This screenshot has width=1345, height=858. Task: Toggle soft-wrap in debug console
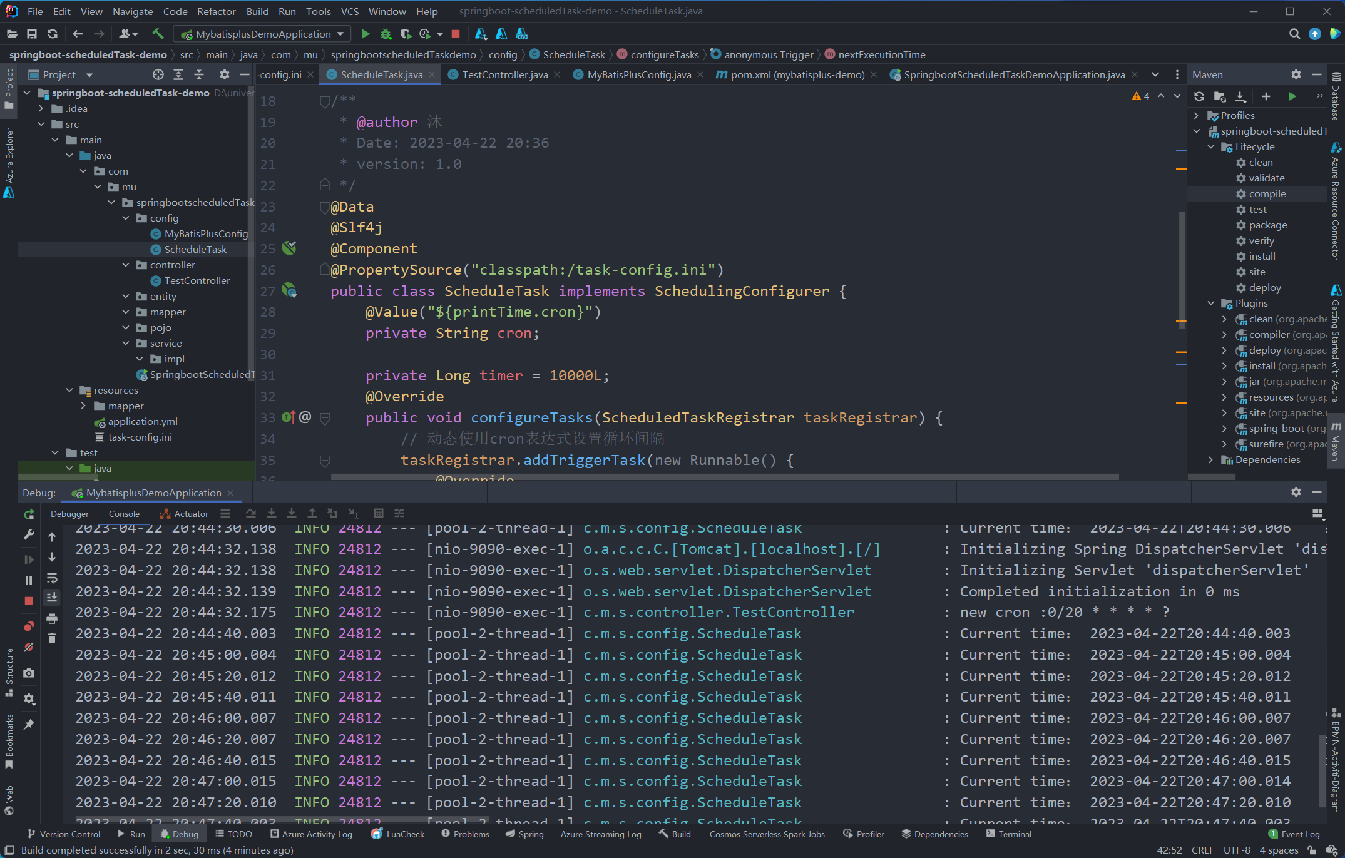tap(52, 578)
